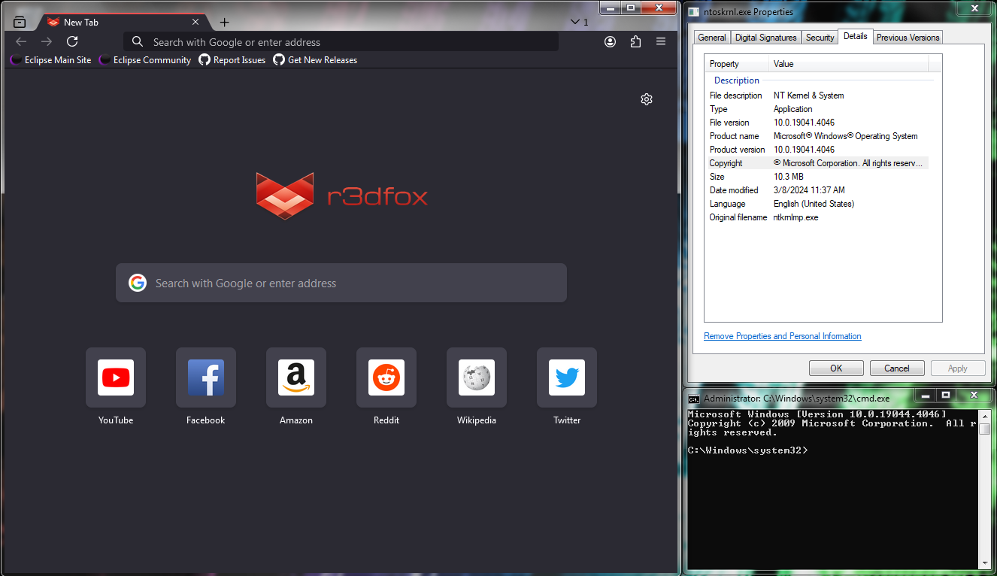This screenshot has height=576, width=997.
Task: Switch to Security tab in Properties
Action: tap(820, 38)
